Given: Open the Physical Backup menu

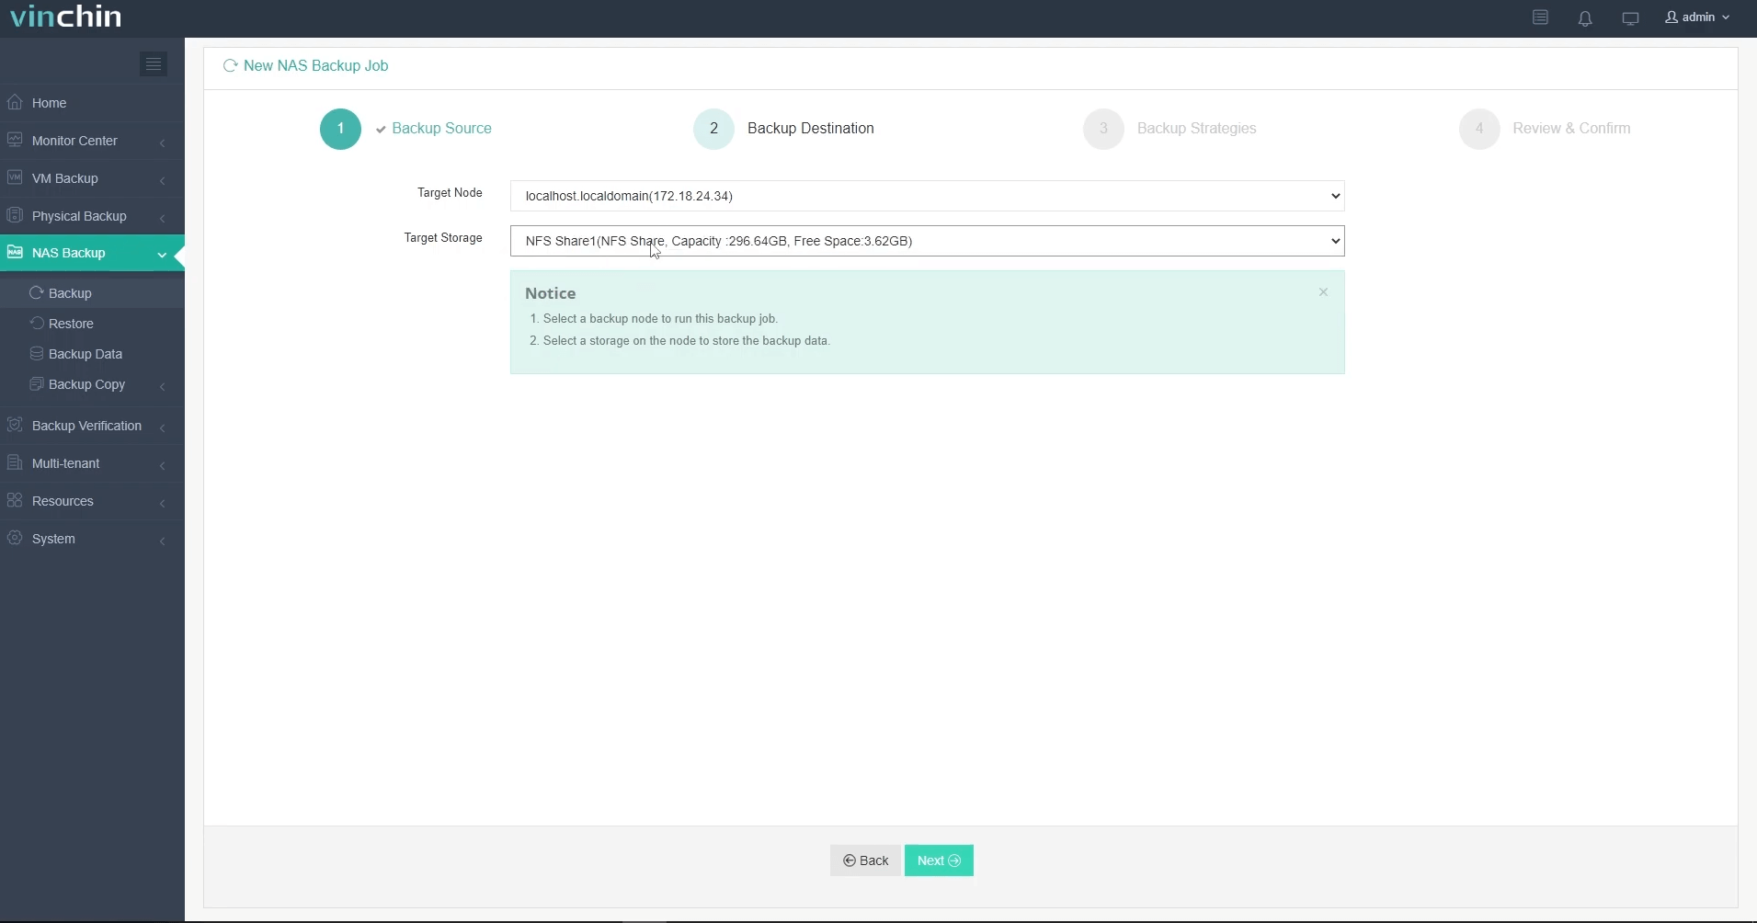Looking at the screenshot, I should tap(92, 216).
